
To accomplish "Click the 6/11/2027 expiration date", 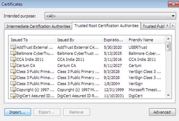I will (x=113, y=66).
